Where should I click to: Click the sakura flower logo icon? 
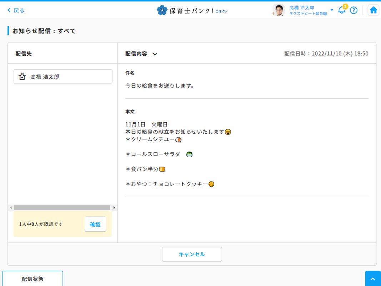(162, 10)
